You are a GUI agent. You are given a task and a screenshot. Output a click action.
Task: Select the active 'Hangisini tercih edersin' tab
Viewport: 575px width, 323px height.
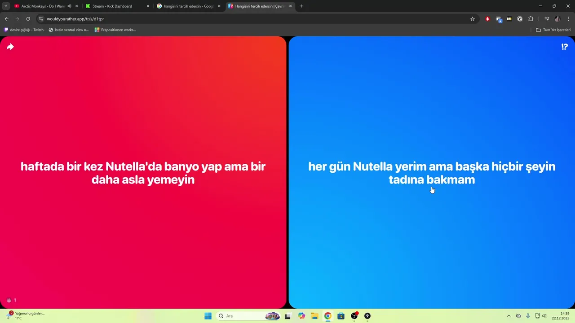(x=260, y=6)
